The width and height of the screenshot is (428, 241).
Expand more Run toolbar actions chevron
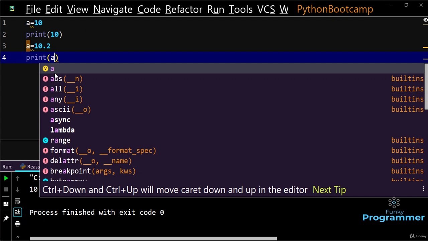[18, 237]
